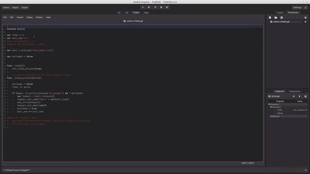This screenshot has height=174, width=310.
Task: Open the Settings button
Action: [x=297, y=8]
